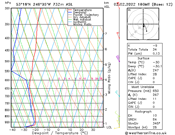175x135 pixels.
Task: Click the 300 pressure level label
Action: (x=8, y=8)
